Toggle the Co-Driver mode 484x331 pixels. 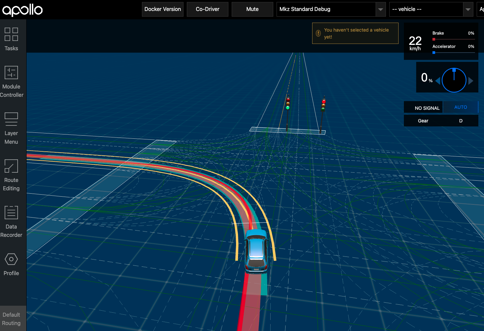(x=207, y=9)
